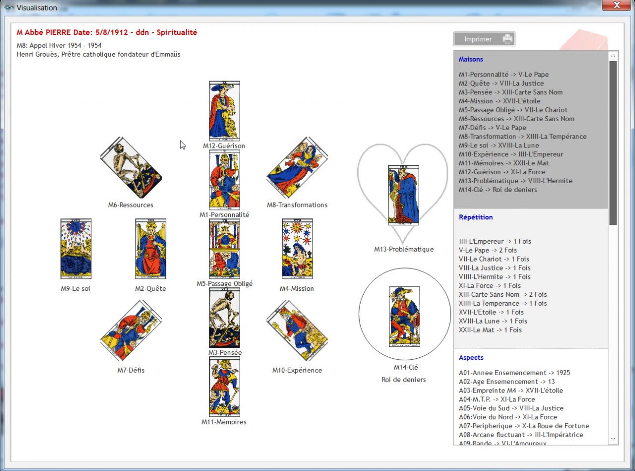Viewport: 635px width, 471px height.
Task: Select the M12-Guérison Strength card
Action: (x=224, y=110)
